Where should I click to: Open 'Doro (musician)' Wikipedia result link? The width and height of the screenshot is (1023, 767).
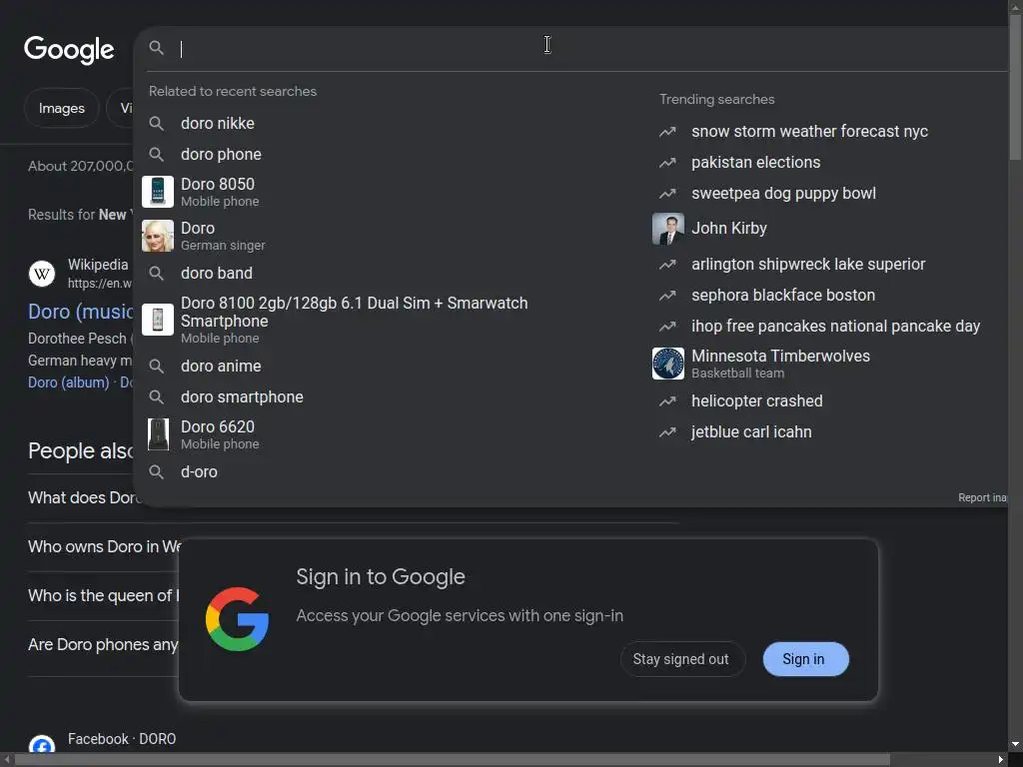point(81,312)
